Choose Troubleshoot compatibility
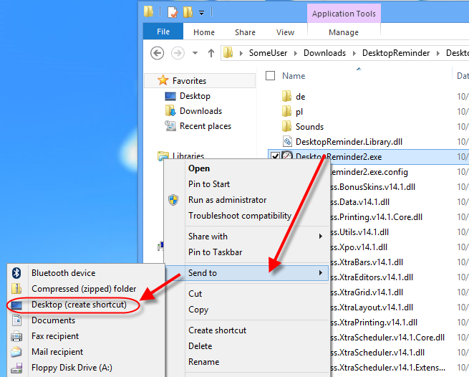The width and height of the screenshot is (469, 377). tap(240, 216)
